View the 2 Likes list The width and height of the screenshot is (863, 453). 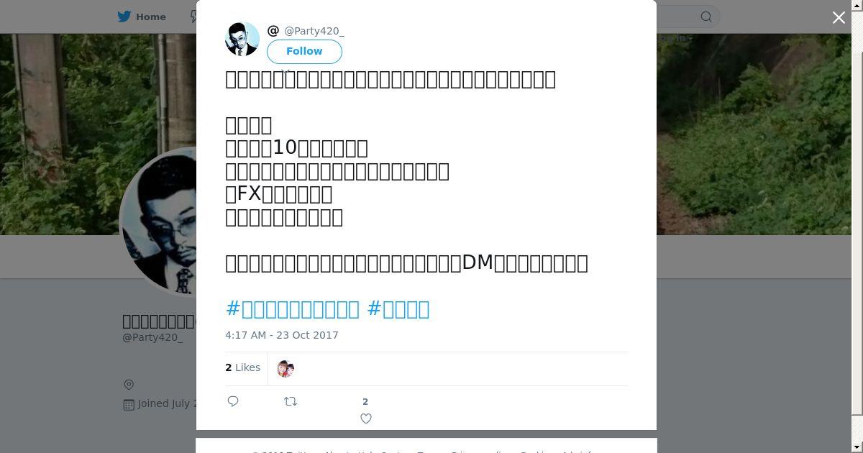click(x=242, y=367)
